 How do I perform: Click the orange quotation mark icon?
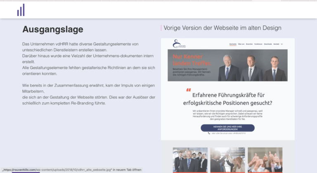pyautogui.click(x=189, y=90)
